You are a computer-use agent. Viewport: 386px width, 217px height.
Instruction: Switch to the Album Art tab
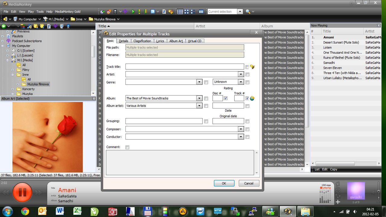(x=176, y=41)
